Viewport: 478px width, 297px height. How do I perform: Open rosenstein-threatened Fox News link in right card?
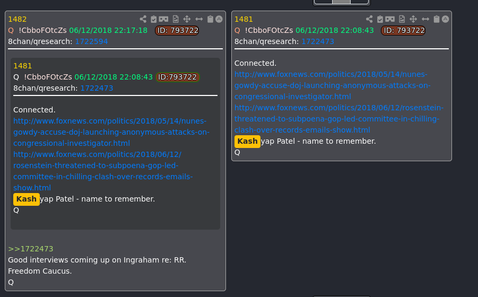pos(339,119)
